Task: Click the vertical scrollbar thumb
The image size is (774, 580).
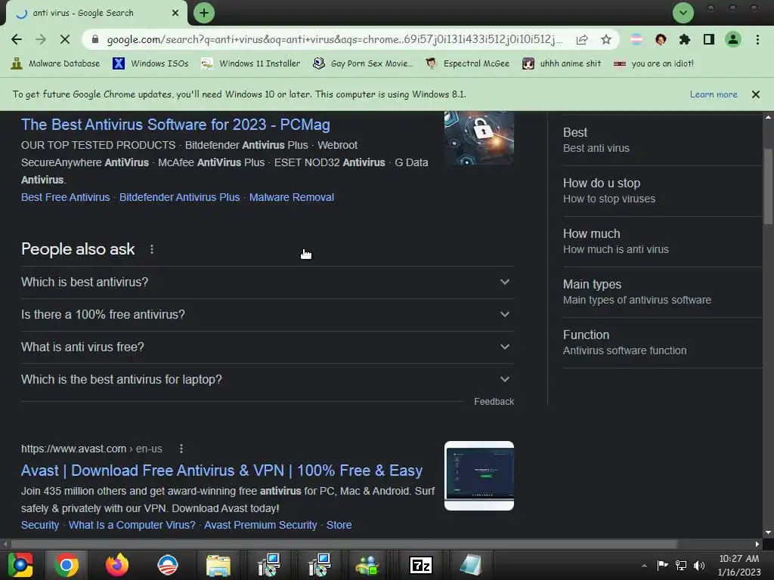Action: 768,187
